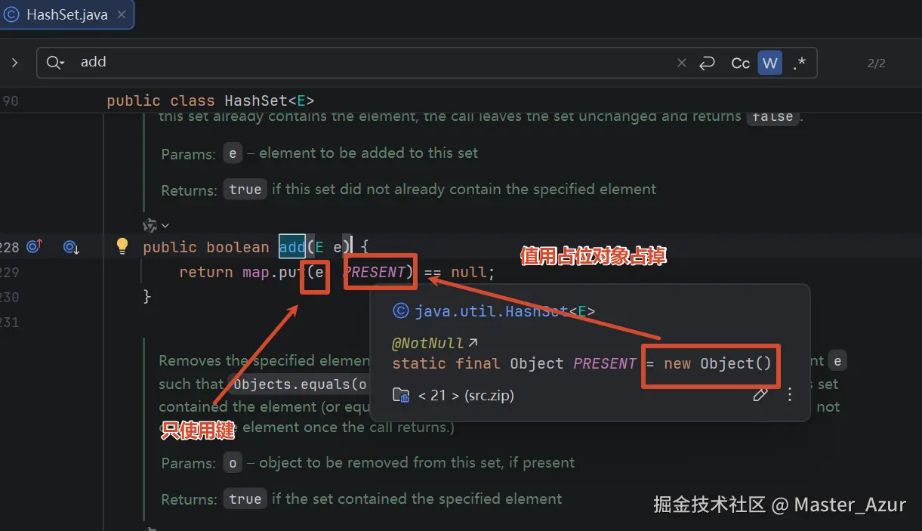
Task: Click line number 230 in the gutter
Action: pos(10,297)
